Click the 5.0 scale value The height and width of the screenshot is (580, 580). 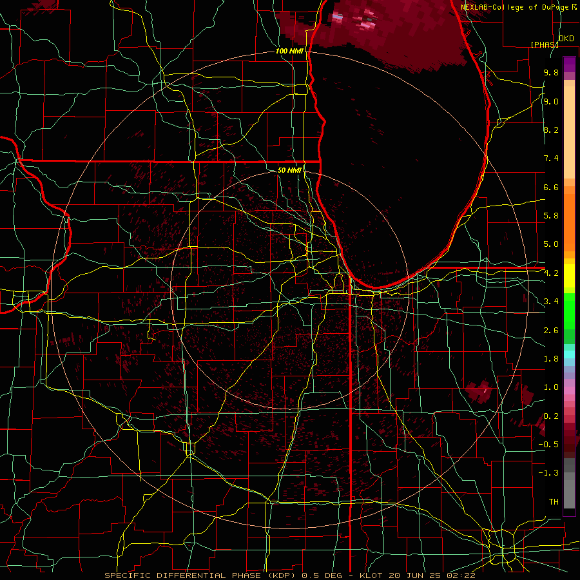click(551, 244)
